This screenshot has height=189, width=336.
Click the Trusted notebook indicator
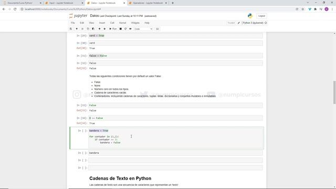point(231,23)
